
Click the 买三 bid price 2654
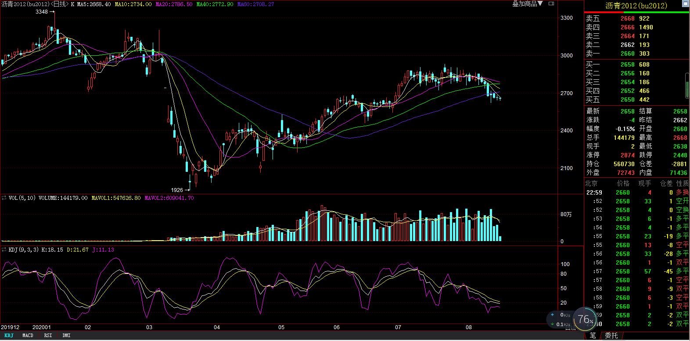click(x=628, y=82)
